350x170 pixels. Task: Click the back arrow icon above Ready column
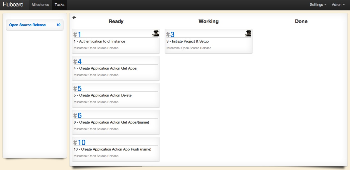point(74,17)
